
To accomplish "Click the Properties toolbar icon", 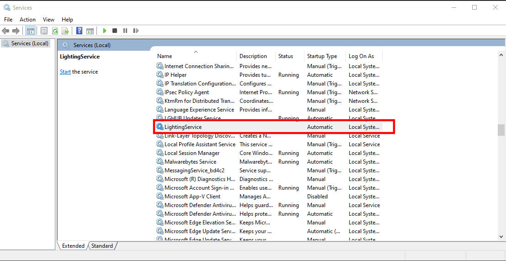I will (44, 31).
